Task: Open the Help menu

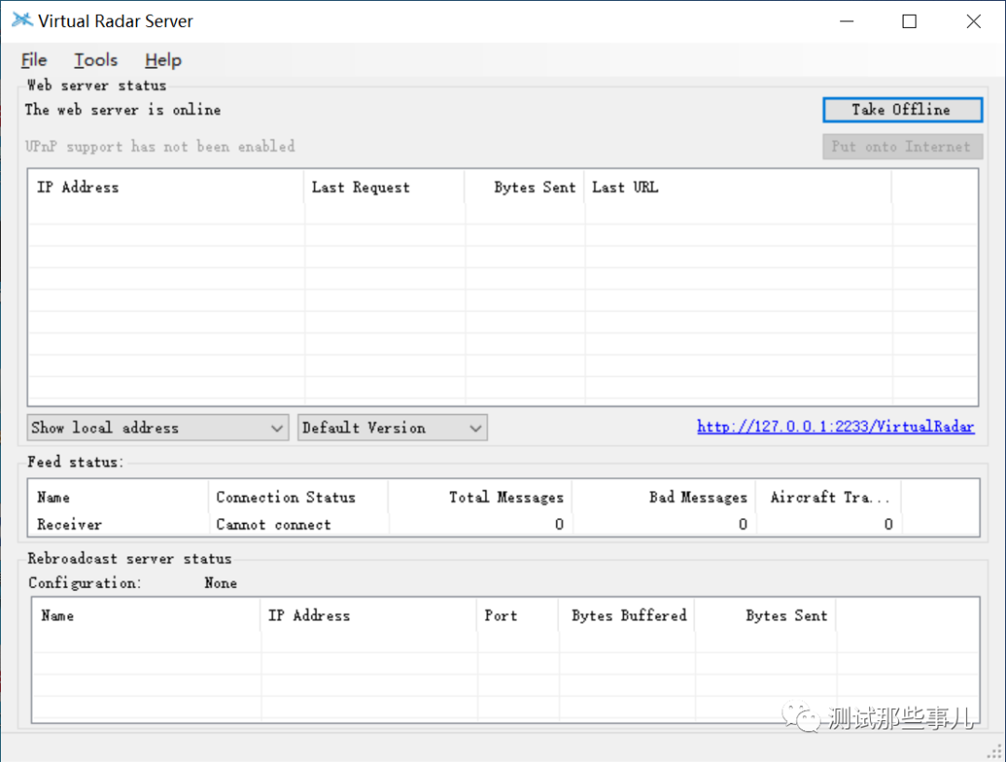Action: coord(163,60)
